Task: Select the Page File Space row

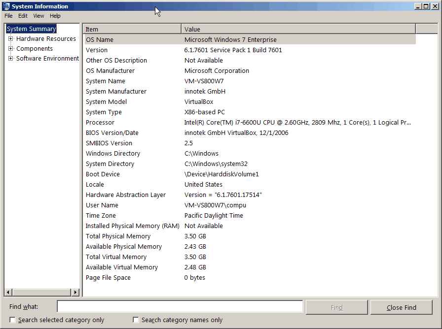Action: [250, 277]
